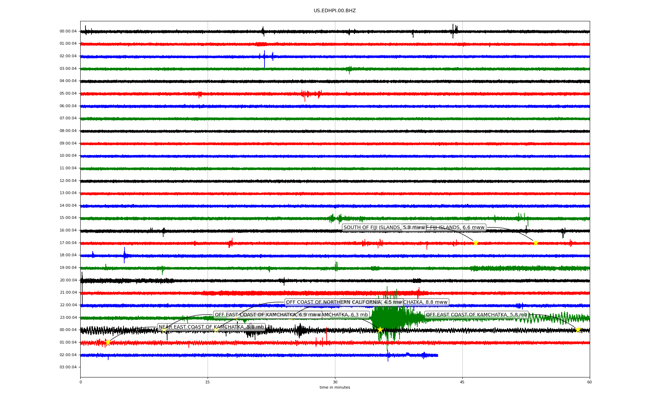This screenshot has height=419, width=670.
Task: Click the star linked to Near East Coast Kamchatka 5.8 mb
Action: pyautogui.click(x=108, y=342)
